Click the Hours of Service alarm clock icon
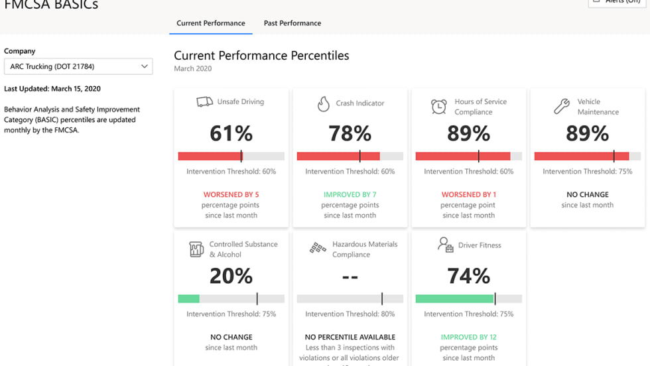The image size is (650, 366). [x=438, y=106]
